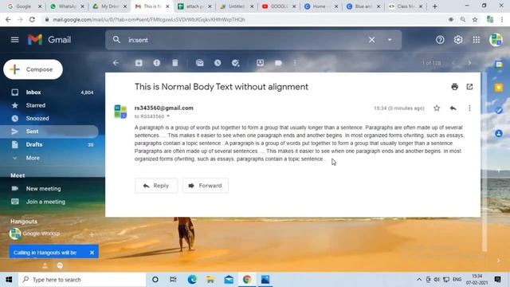Viewport: 510px width, 287px height.
Task: Report this email as spam
Action: [x=157, y=63]
